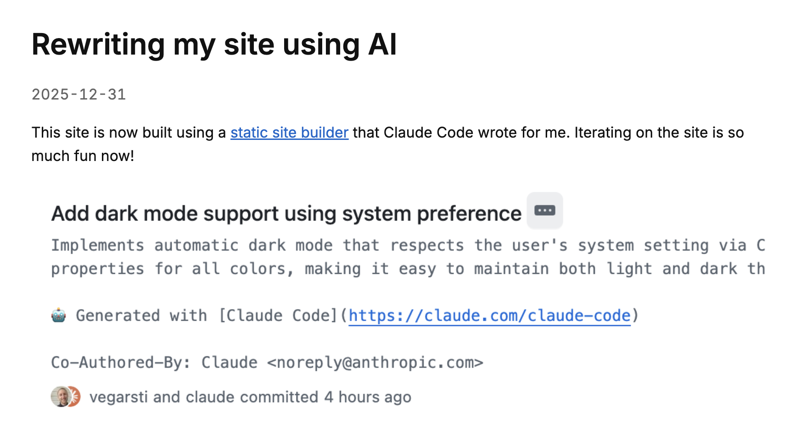Screen dimensions: 795x433
Task: Click the "vegarsti" author name
Action: pos(118,397)
